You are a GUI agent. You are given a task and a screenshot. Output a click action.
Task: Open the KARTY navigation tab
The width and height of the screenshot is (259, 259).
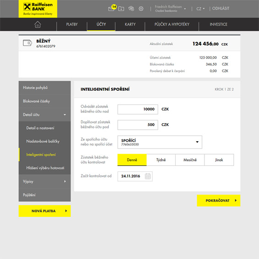[x=130, y=24]
